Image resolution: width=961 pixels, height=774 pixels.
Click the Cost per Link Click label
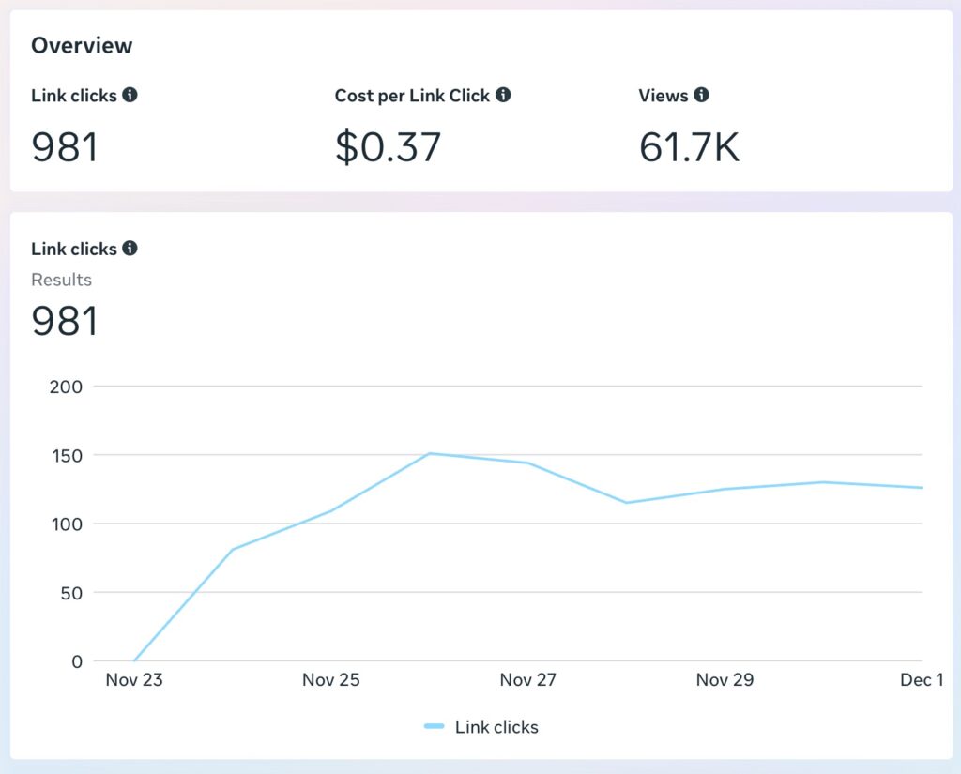pos(412,96)
